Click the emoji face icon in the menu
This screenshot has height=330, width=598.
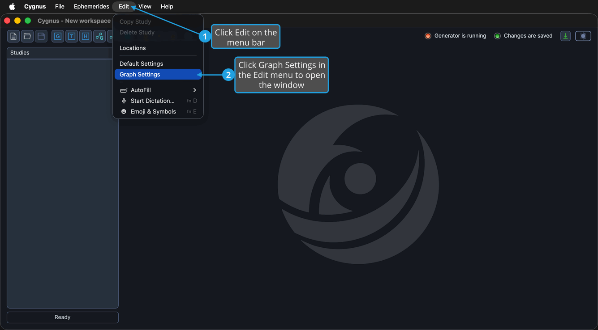[124, 112]
